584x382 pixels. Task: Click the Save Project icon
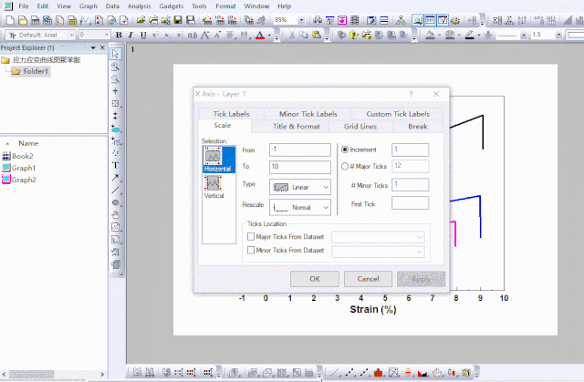click(x=178, y=20)
